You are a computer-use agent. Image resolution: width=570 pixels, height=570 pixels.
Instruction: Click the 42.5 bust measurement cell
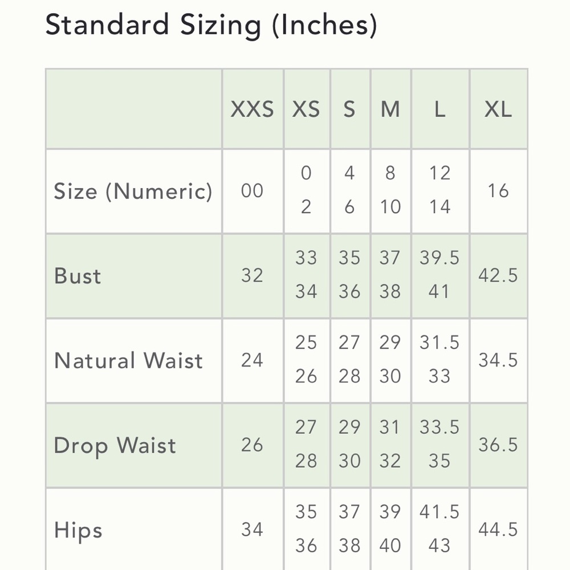click(x=498, y=276)
